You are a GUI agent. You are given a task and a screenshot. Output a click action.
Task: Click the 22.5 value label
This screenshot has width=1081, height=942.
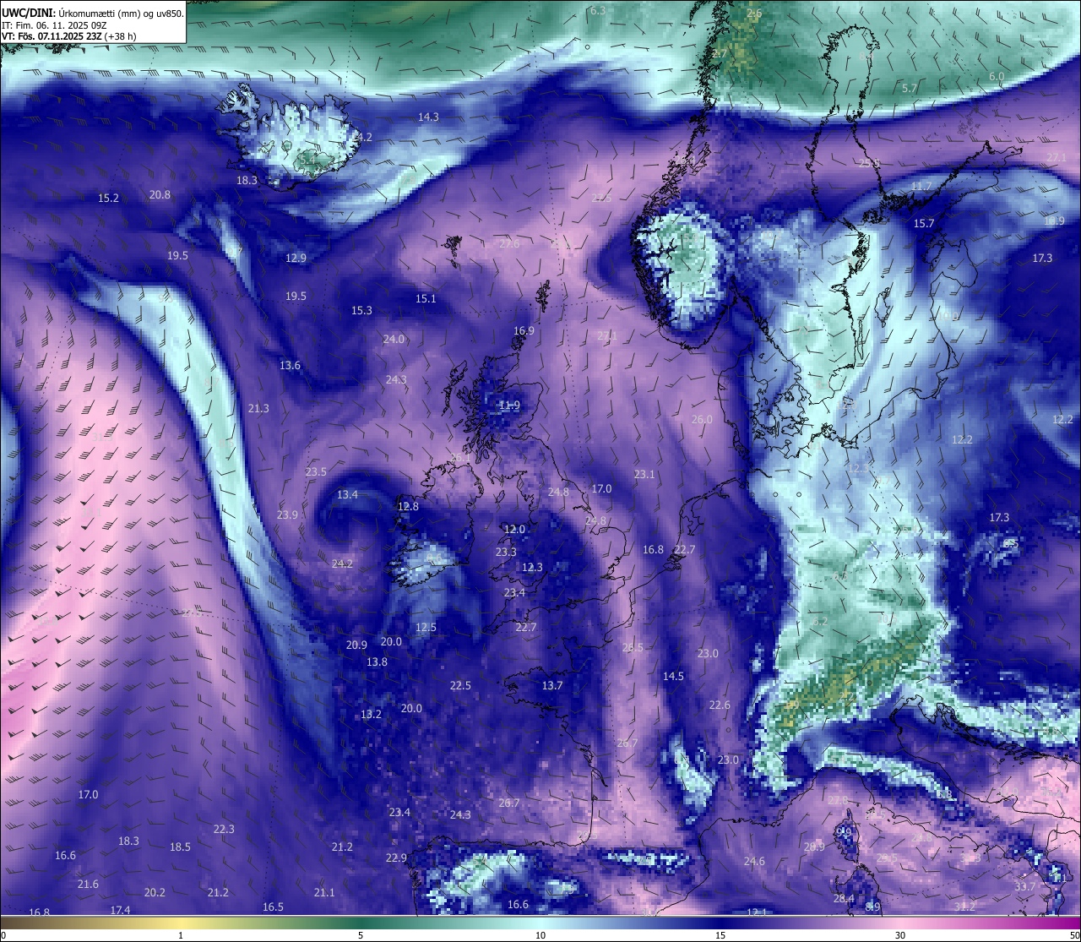click(x=460, y=685)
